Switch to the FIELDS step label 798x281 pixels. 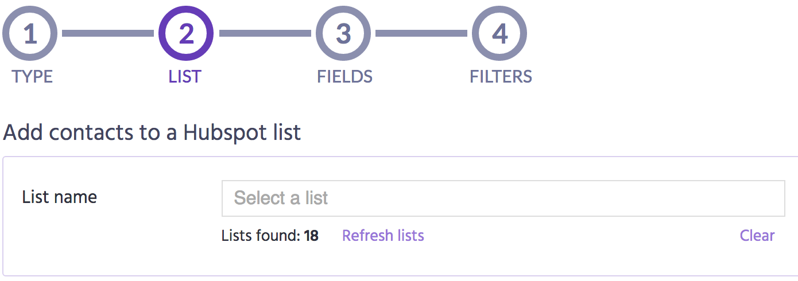click(x=344, y=77)
